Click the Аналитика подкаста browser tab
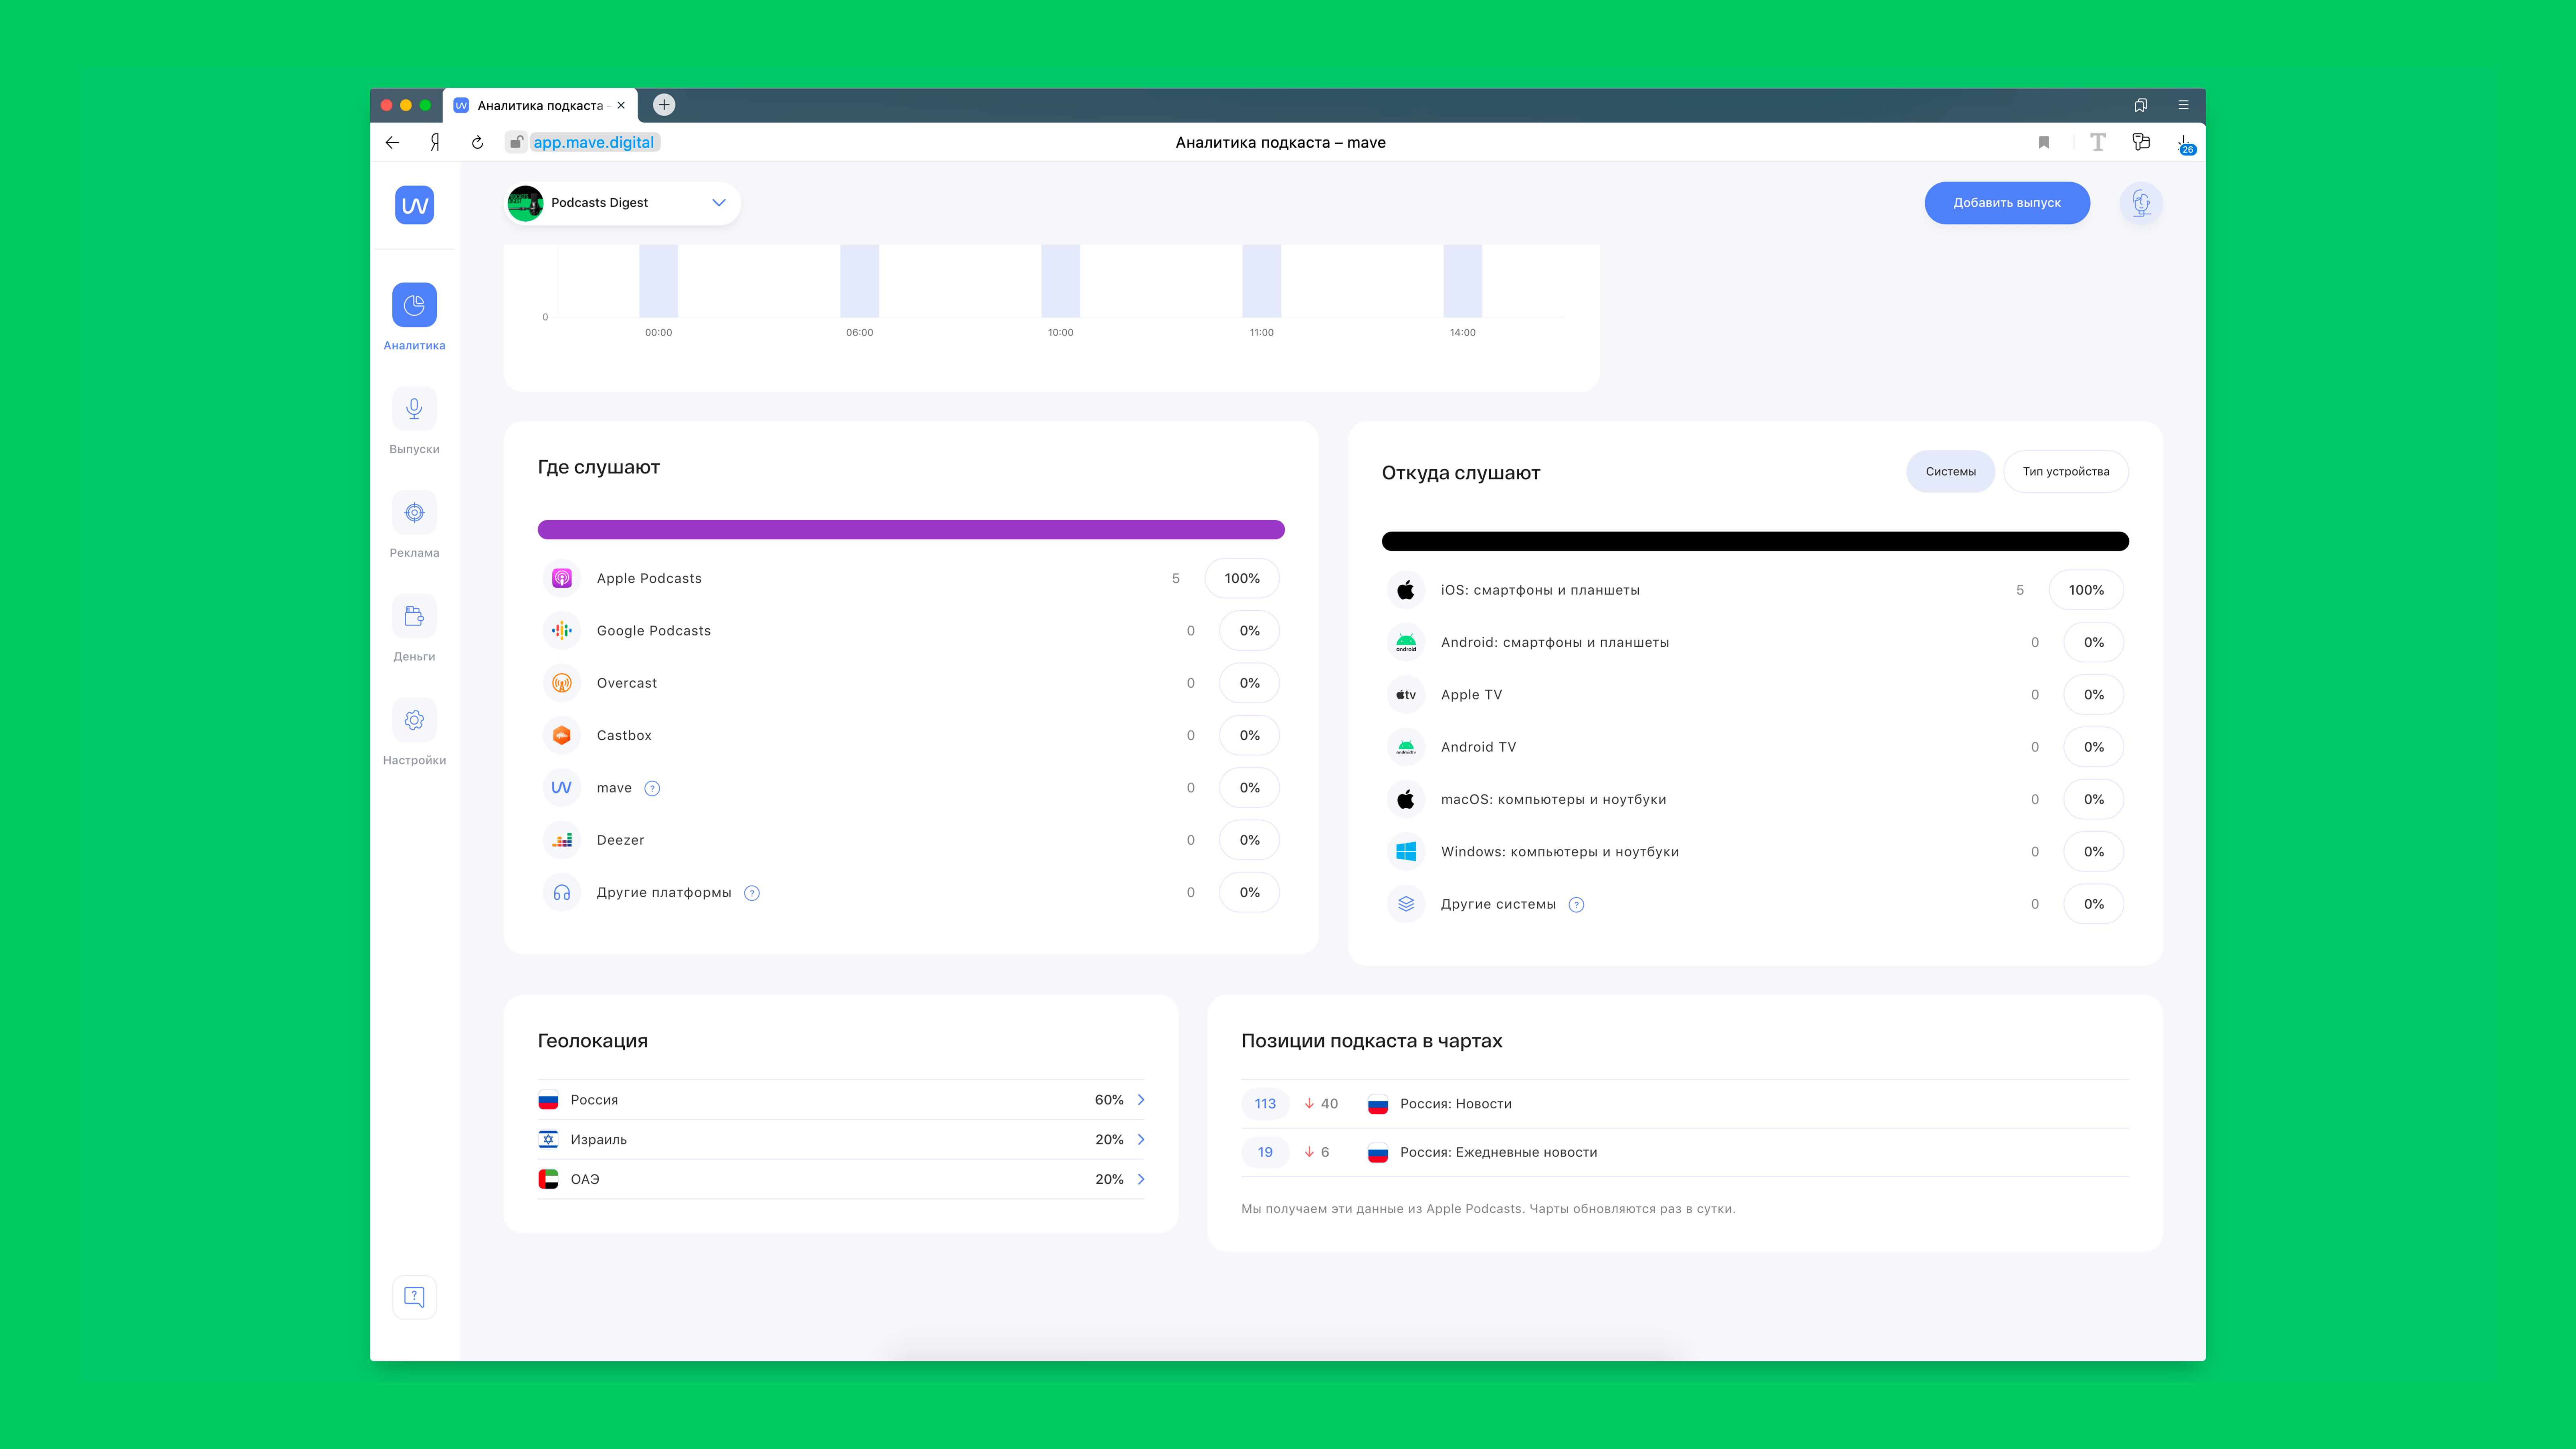The width and height of the screenshot is (2576, 1449). pyautogui.click(x=539, y=105)
